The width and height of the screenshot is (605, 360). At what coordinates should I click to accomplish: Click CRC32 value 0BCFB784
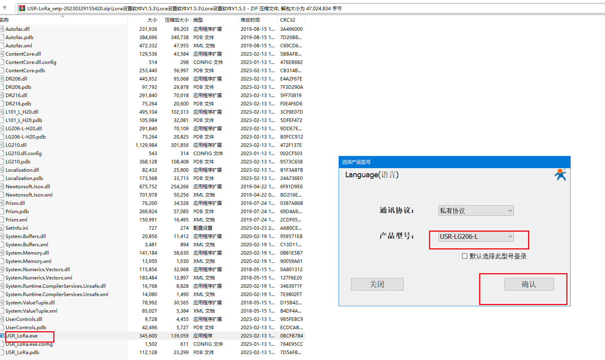(292, 336)
